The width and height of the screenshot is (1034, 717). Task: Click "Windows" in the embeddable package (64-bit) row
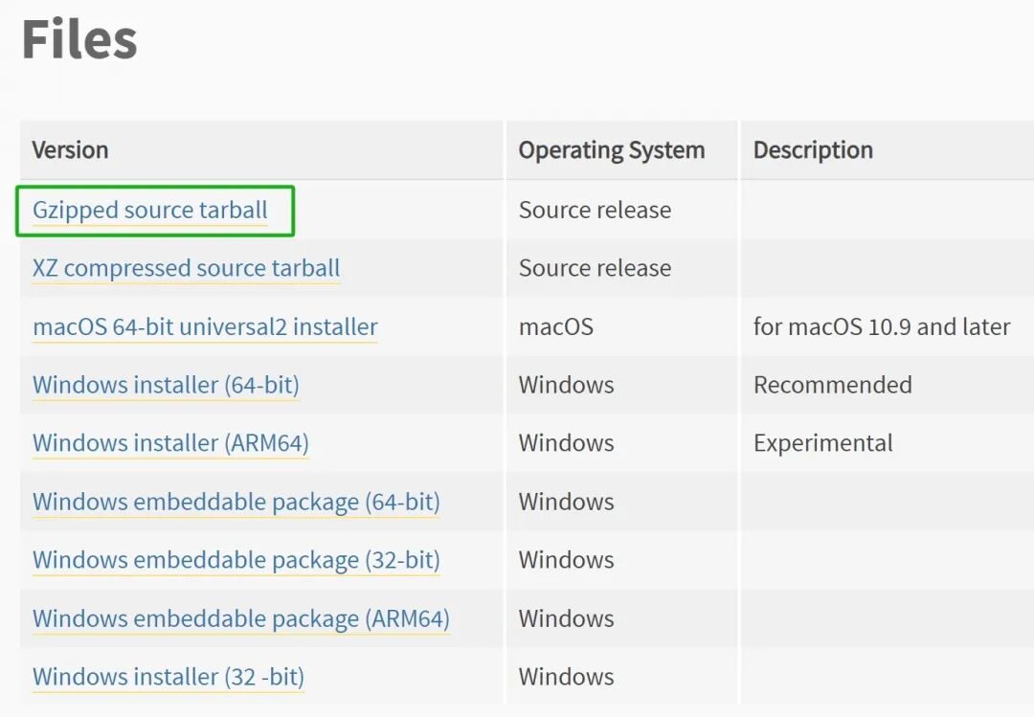[567, 502]
